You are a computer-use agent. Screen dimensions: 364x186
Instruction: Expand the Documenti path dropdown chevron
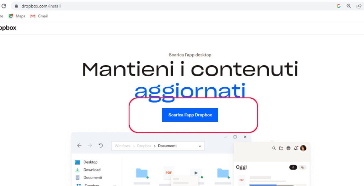(x=200, y=146)
